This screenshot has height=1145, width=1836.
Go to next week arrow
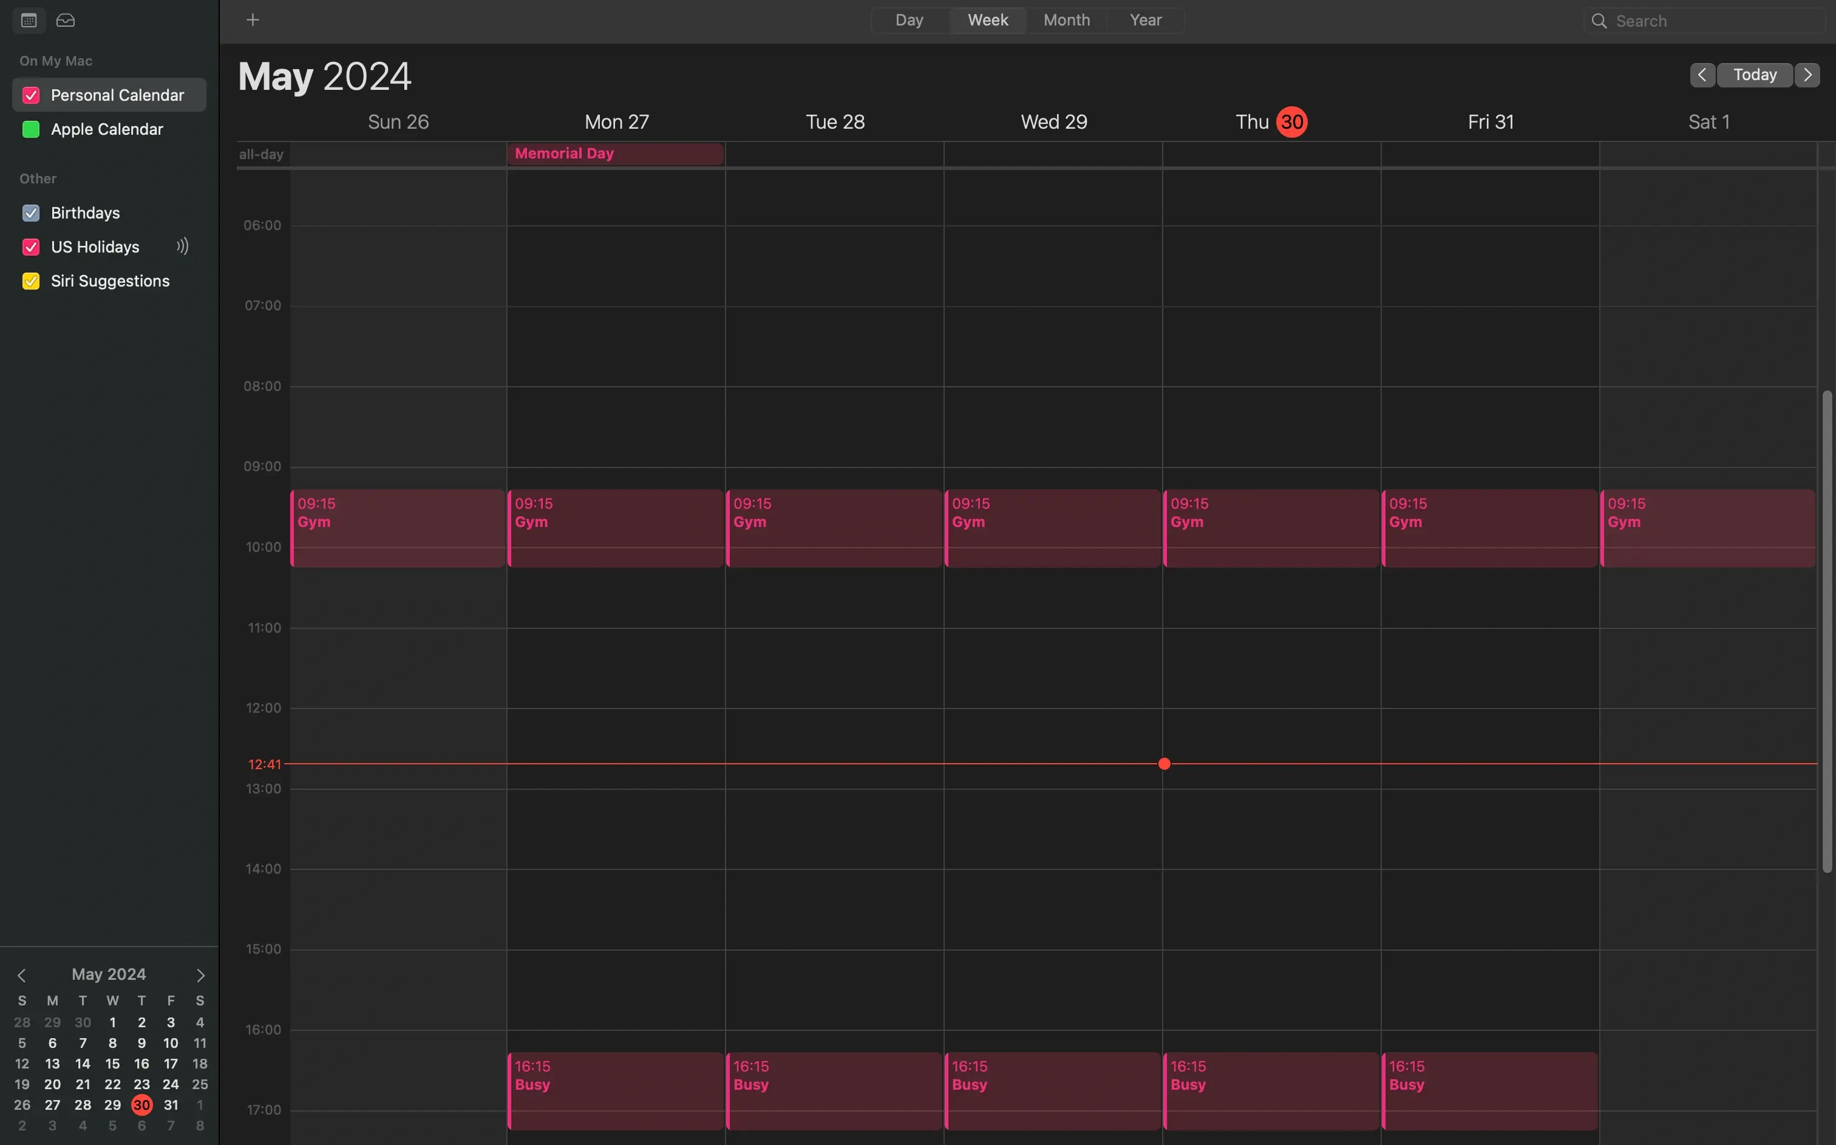point(1807,75)
